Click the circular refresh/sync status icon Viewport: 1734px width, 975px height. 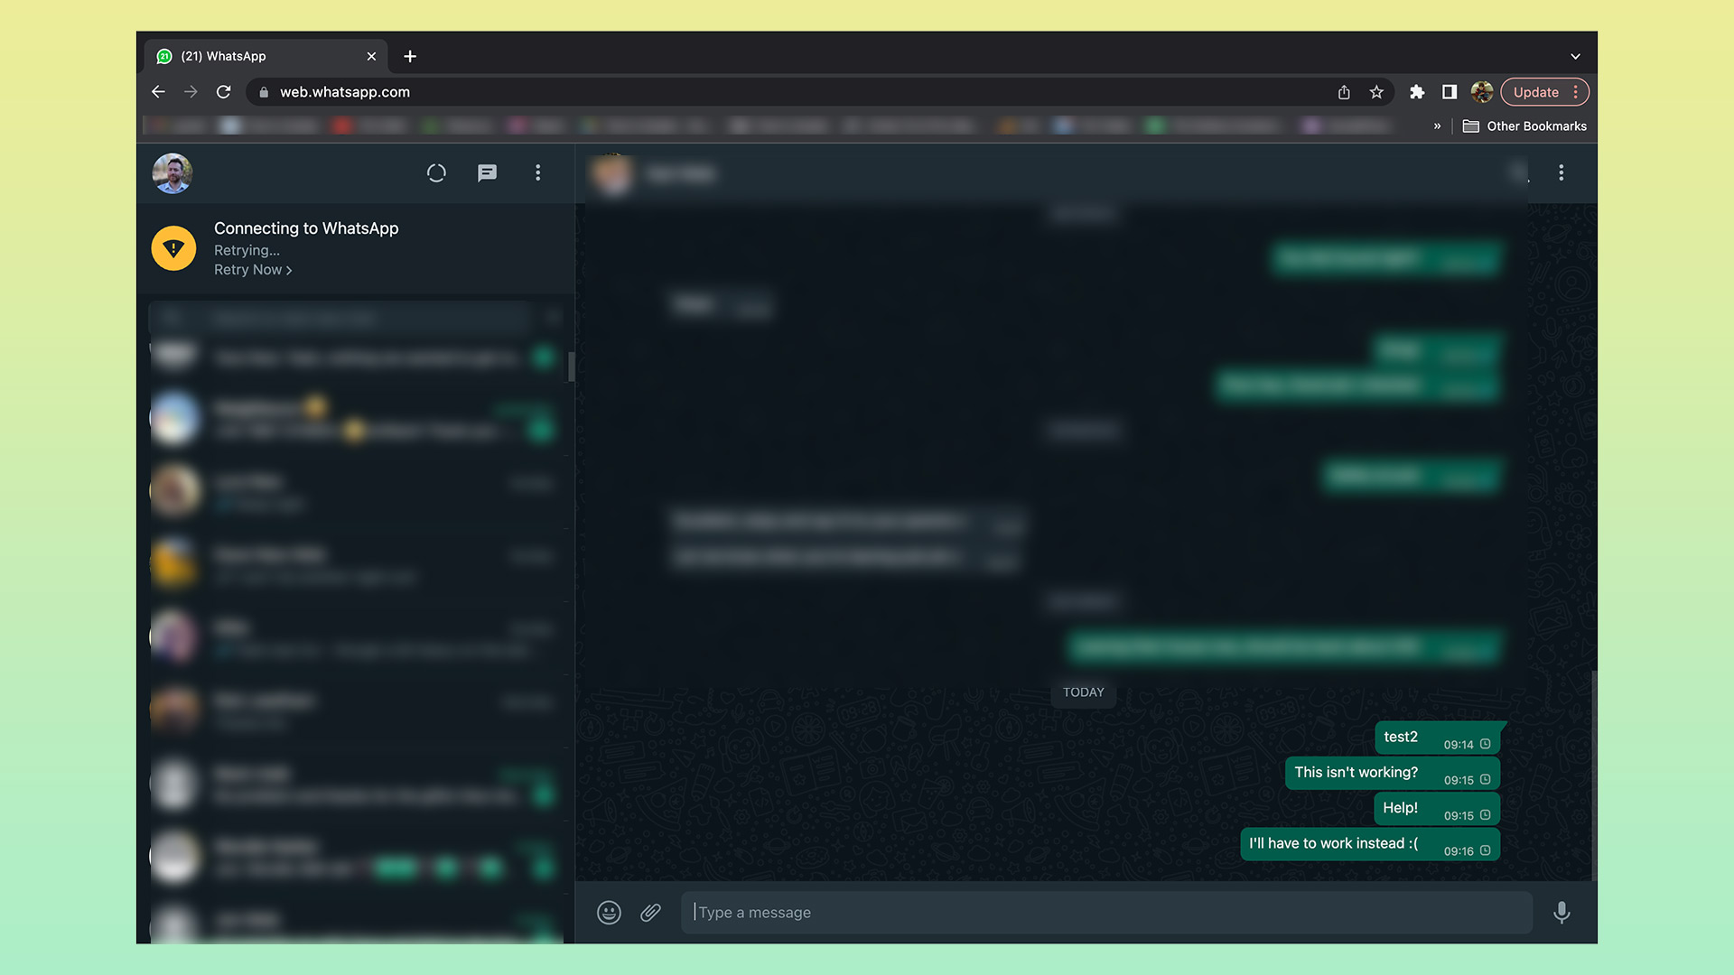pyautogui.click(x=436, y=172)
